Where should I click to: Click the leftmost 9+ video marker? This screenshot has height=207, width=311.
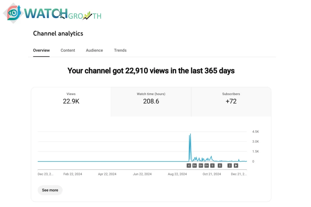195,165
